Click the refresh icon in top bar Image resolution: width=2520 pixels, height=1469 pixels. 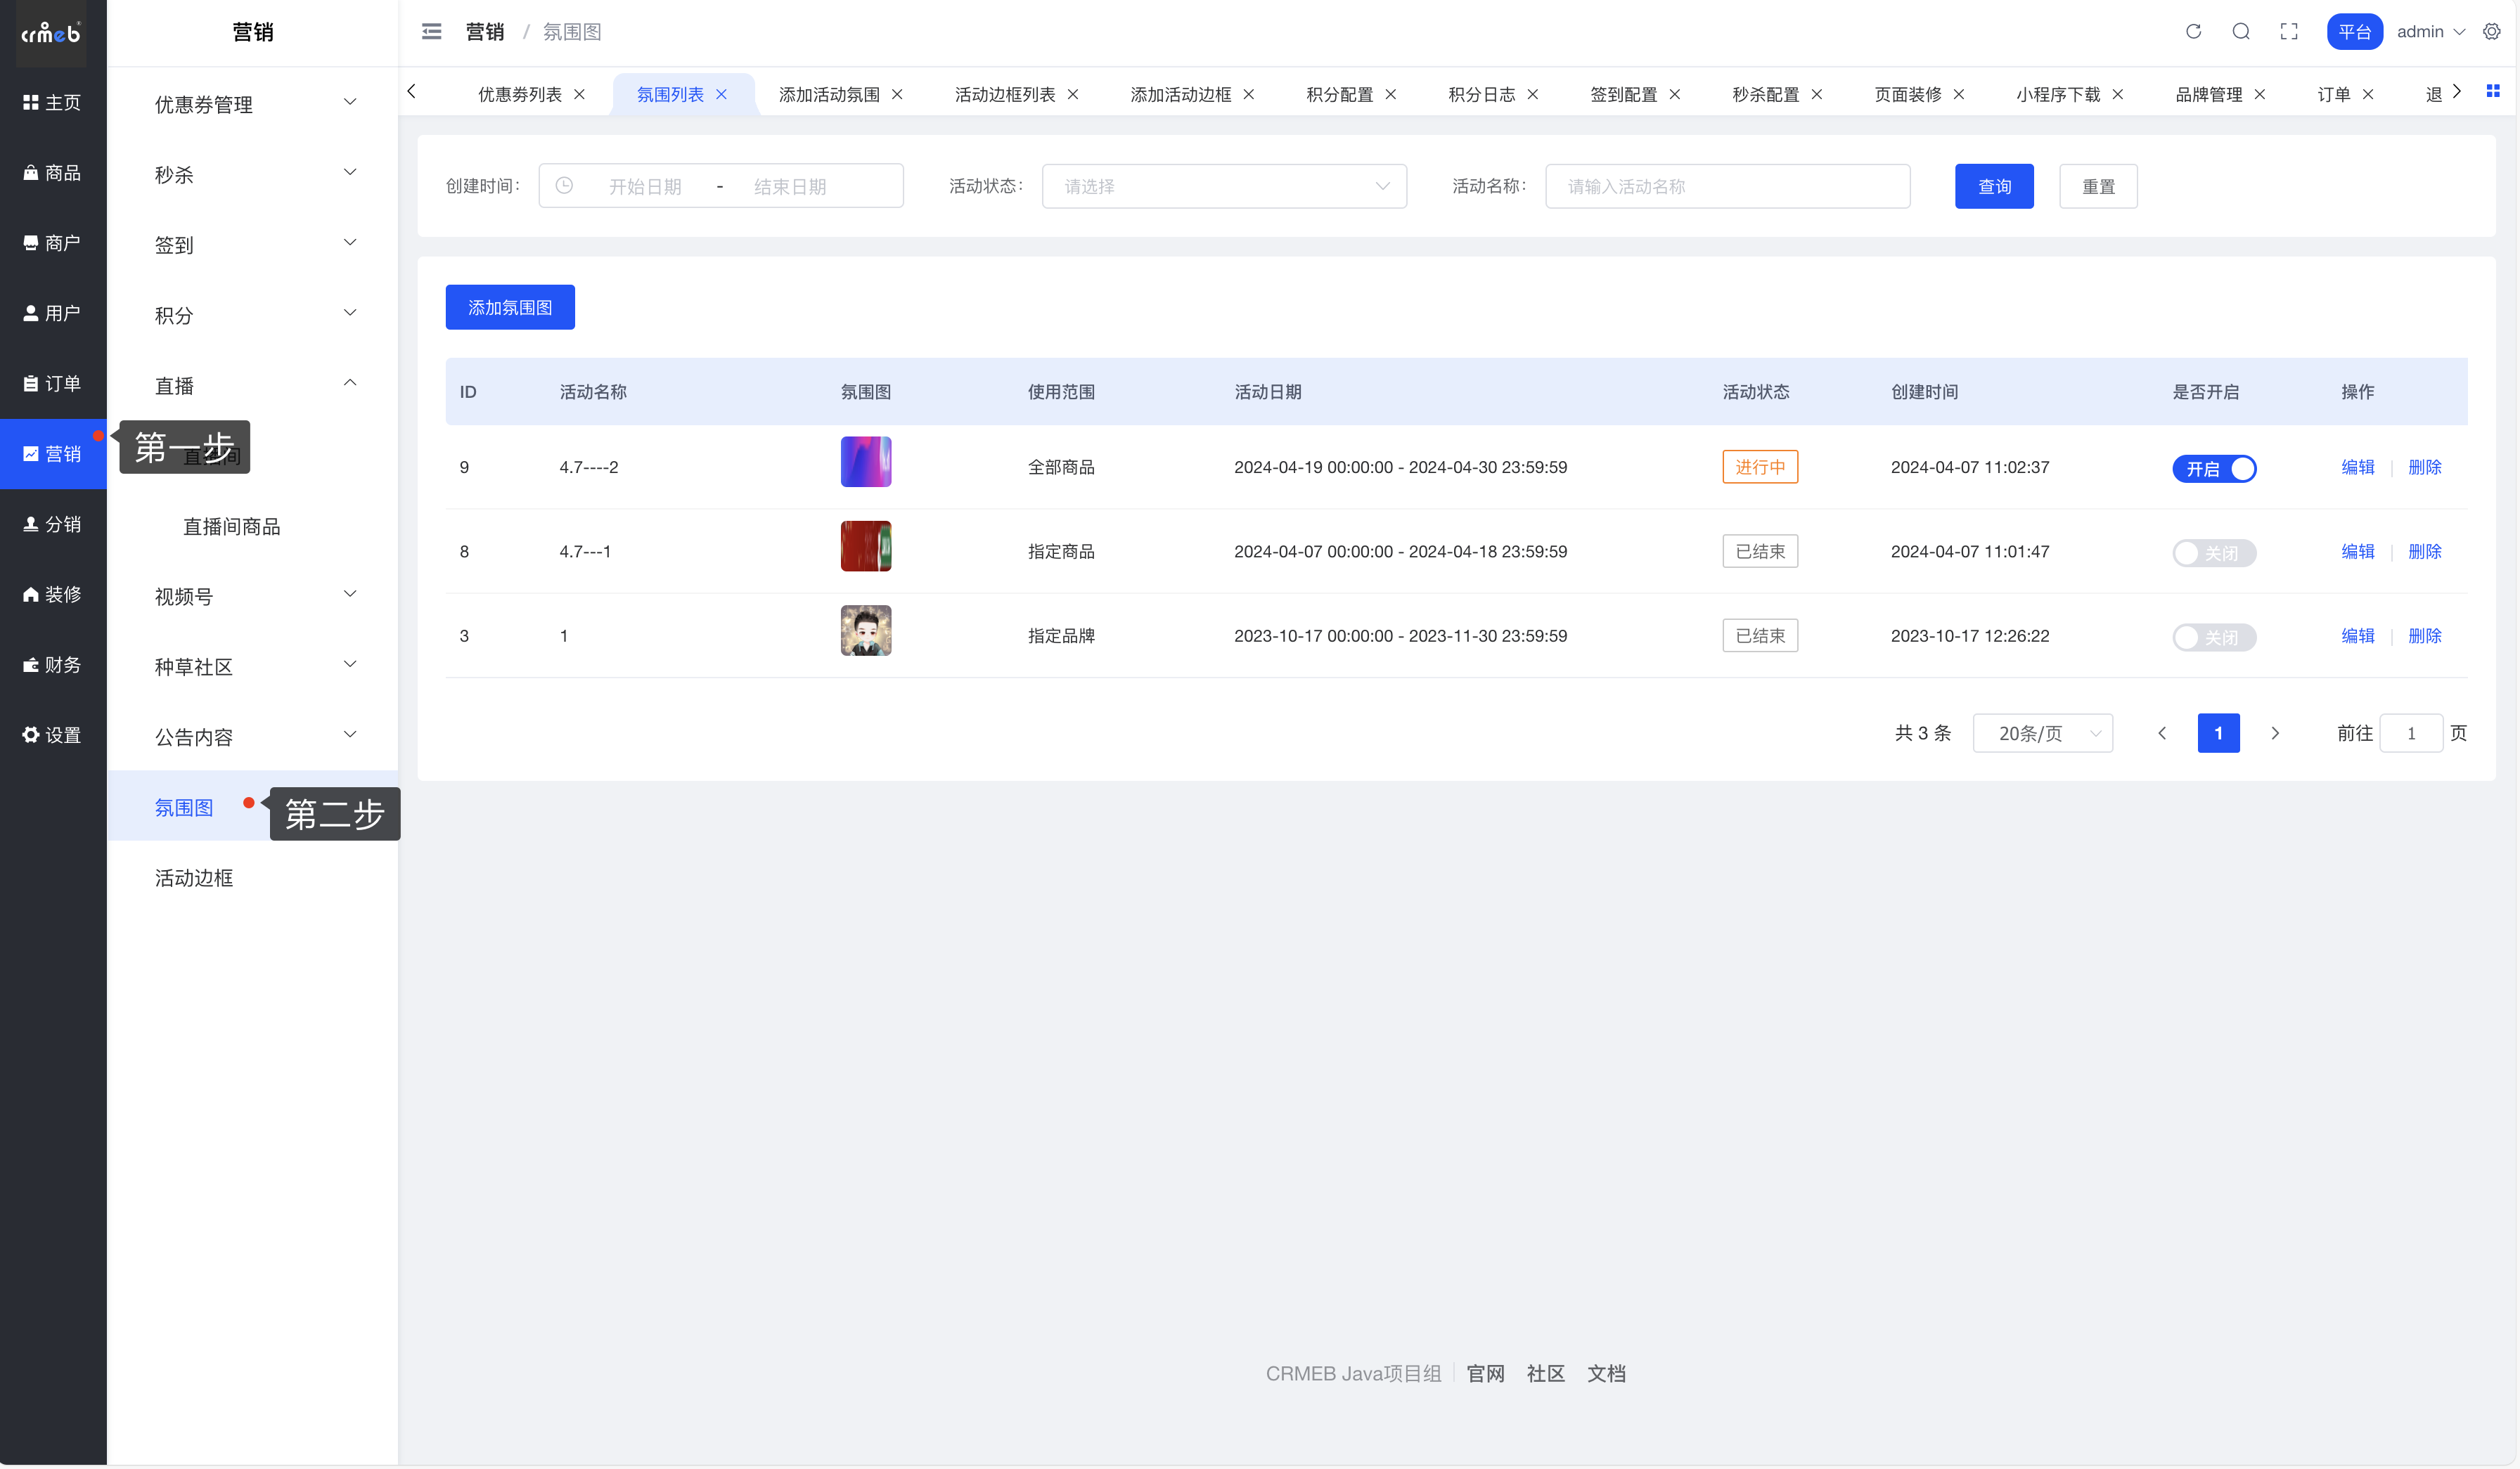(x=2193, y=32)
